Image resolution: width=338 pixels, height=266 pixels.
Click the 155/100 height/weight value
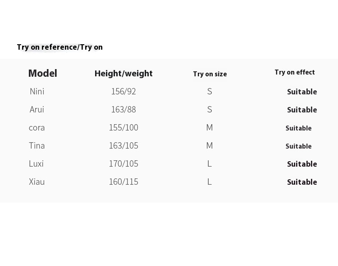tap(123, 127)
